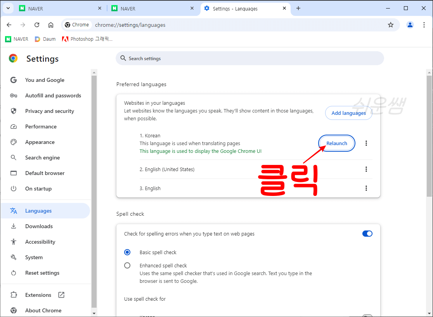The image size is (433, 317).
Task: Select Enhanced spell check option
Action: [x=127, y=265]
